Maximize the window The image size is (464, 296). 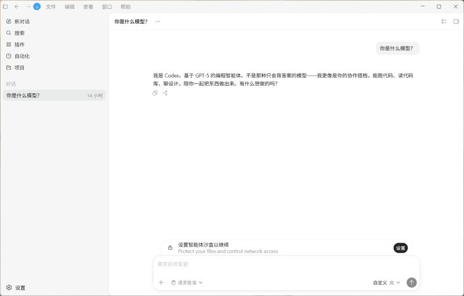(x=439, y=6)
